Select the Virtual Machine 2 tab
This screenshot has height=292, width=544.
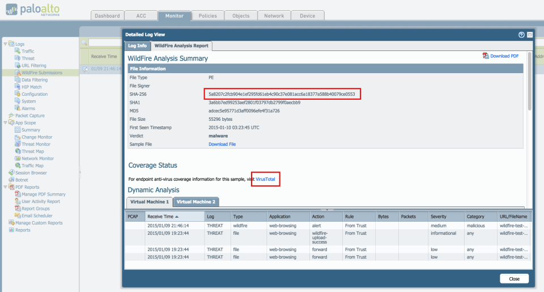coord(196,202)
